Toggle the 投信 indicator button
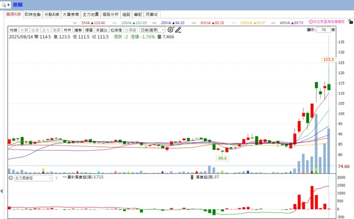This screenshot has height=219, width=354. [35, 30]
